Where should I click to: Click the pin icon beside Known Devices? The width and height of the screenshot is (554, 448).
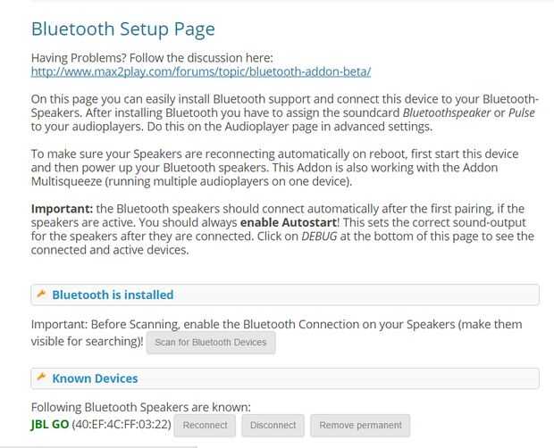(40, 378)
